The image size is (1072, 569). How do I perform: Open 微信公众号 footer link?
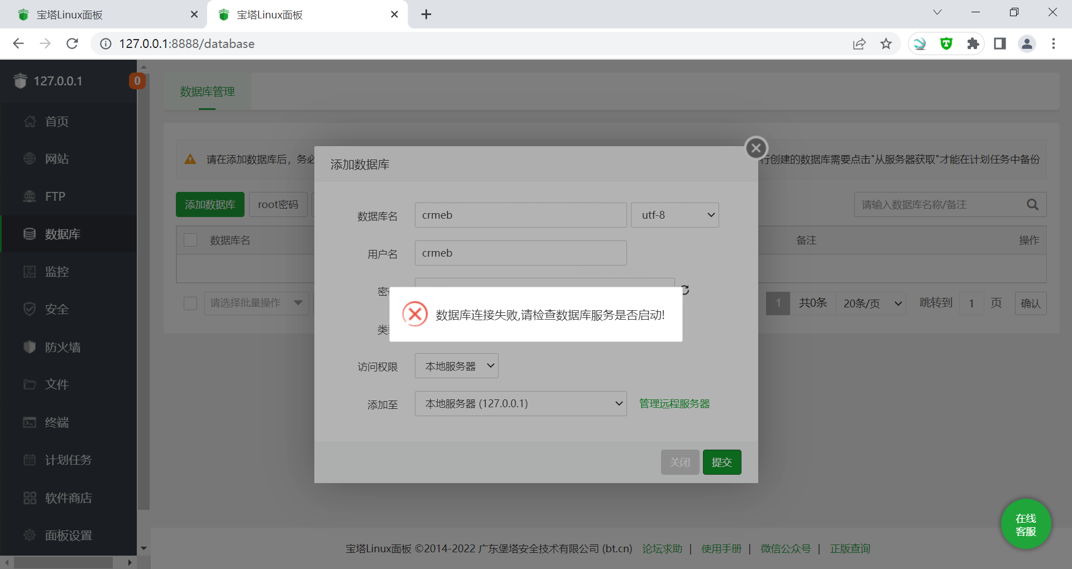coord(786,548)
